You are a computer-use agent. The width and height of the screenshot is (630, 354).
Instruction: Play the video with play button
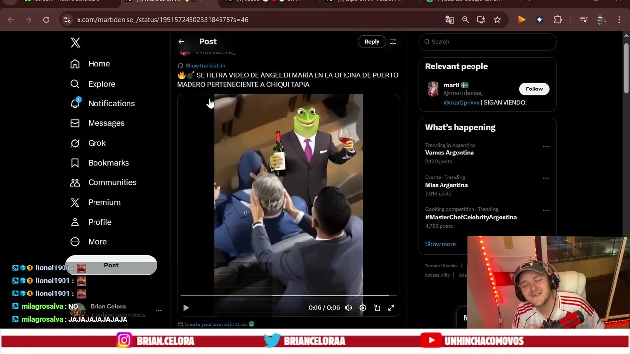coord(186,308)
